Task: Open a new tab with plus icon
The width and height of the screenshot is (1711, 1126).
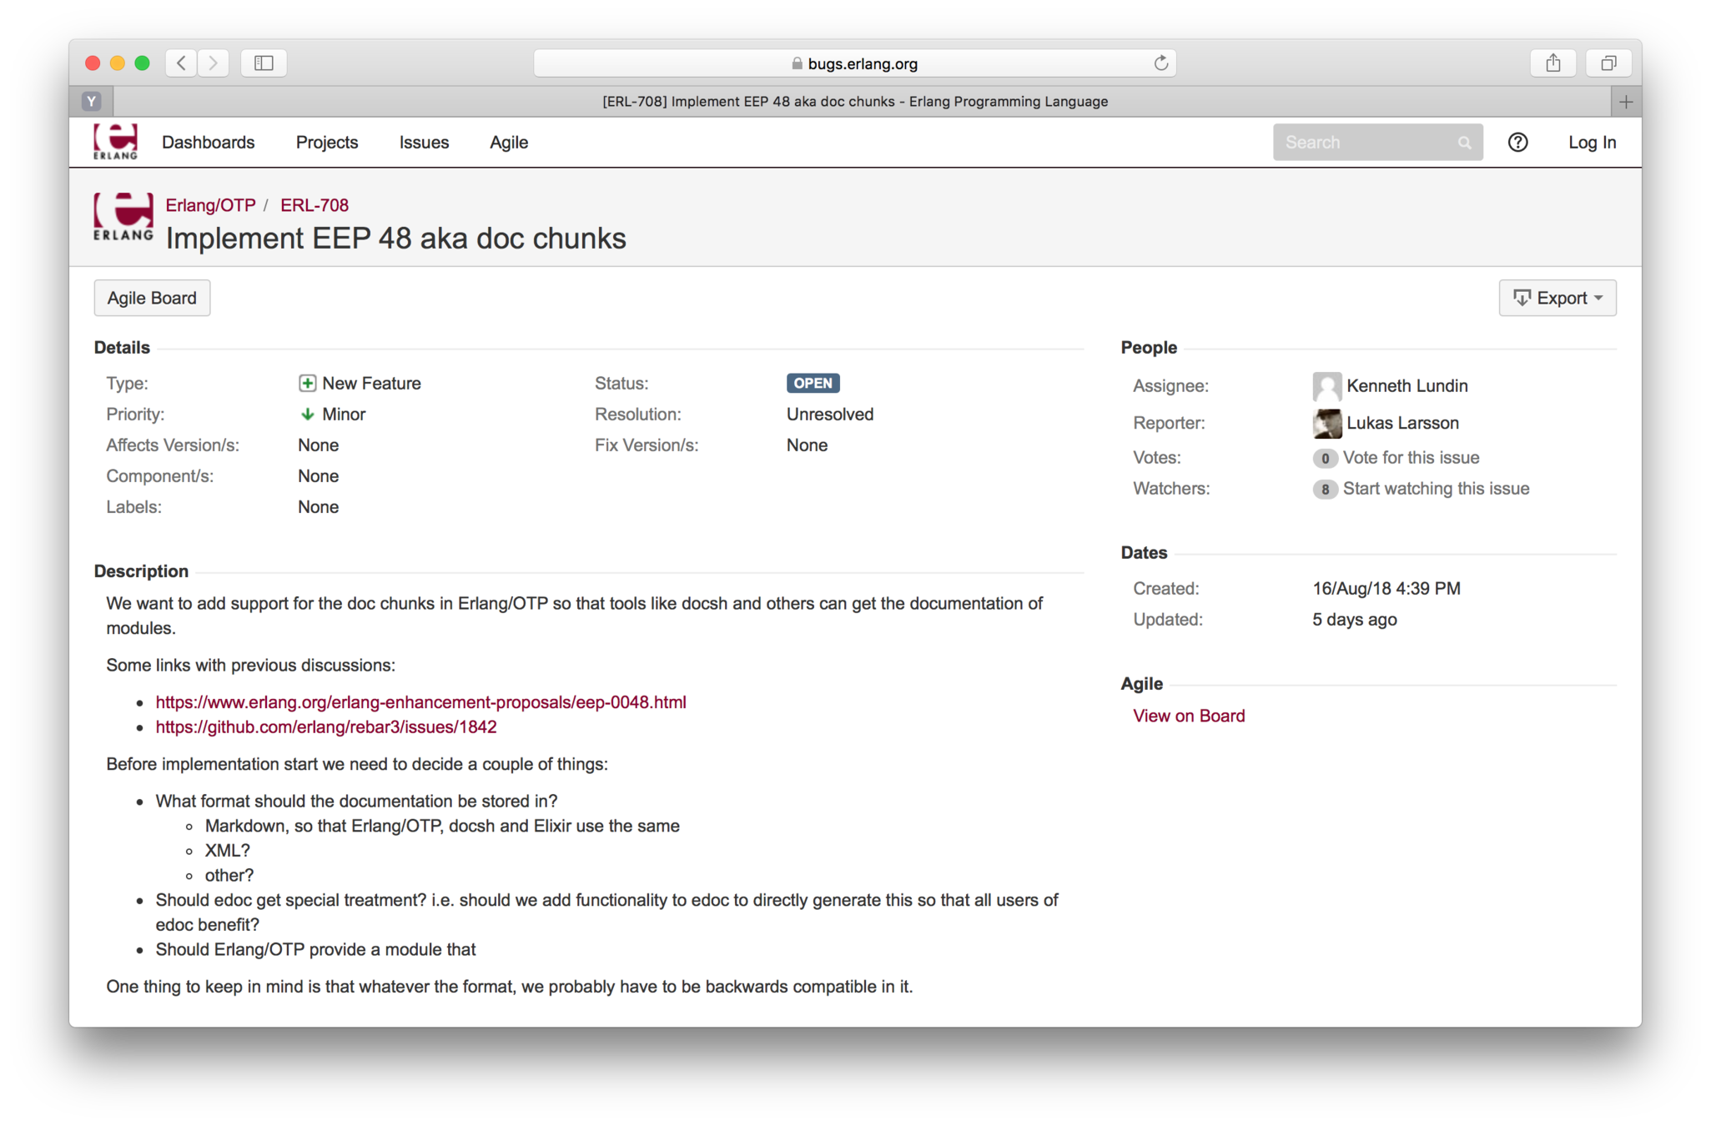Action: point(1625,102)
